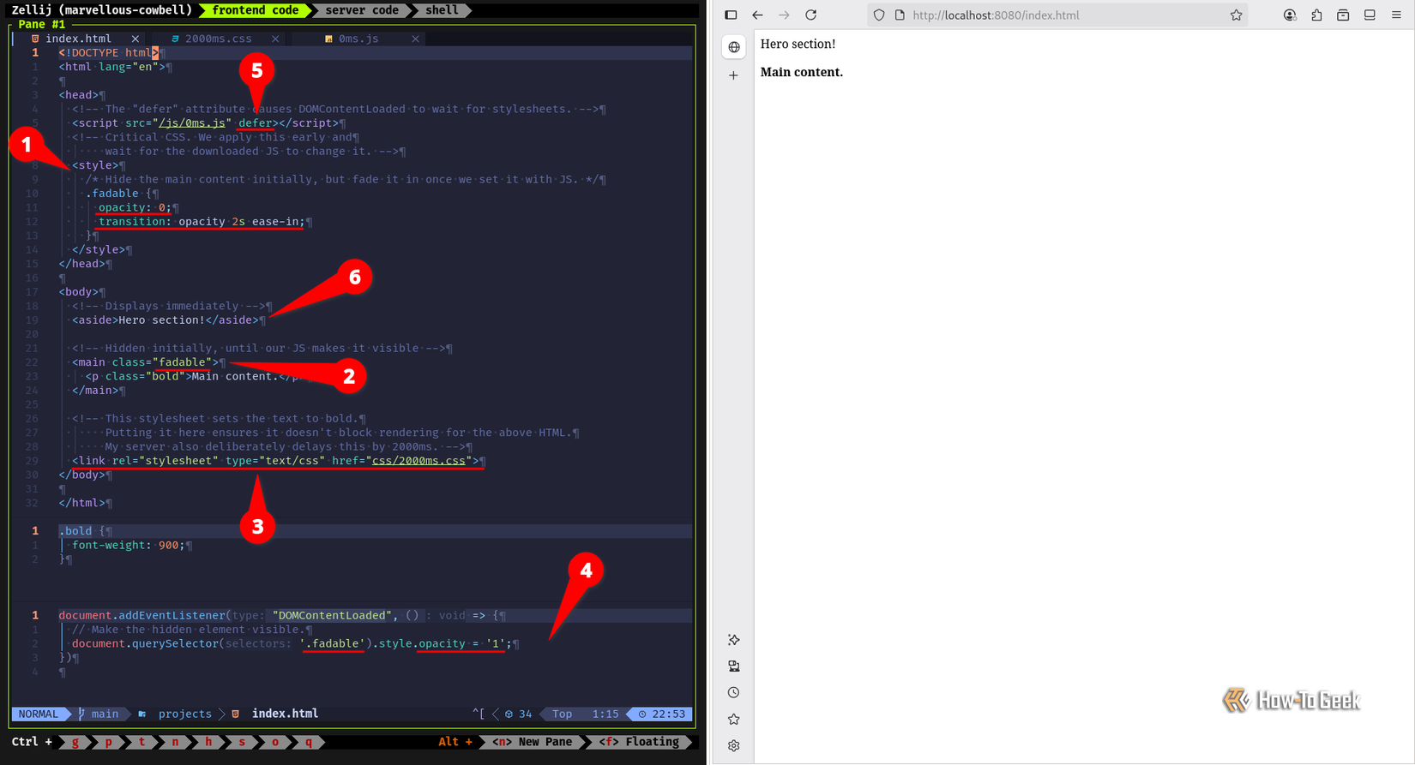Screen dimensions: 1415x765
Task: Click the "<f> Floating" hint
Action: pyautogui.click(x=639, y=742)
